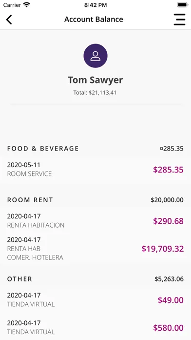
Task: Tap the $20,000.00 Room Rent subtotal
Action: pyautogui.click(x=167, y=200)
